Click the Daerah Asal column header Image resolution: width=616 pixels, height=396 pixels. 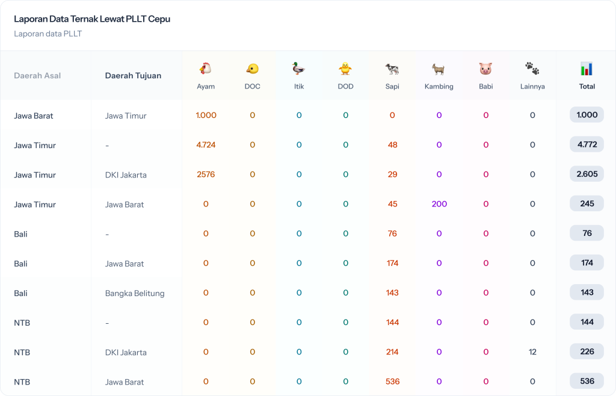(37, 76)
